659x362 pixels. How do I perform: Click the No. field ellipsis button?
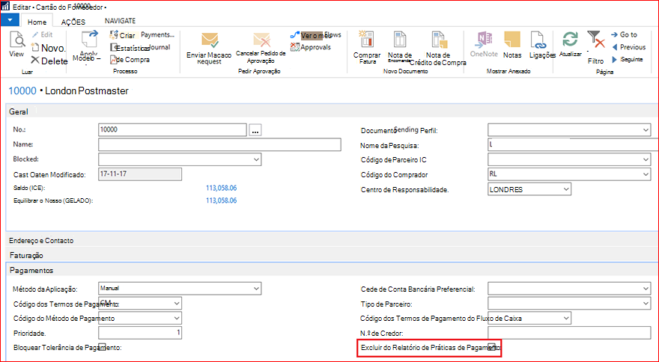point(255,130)
